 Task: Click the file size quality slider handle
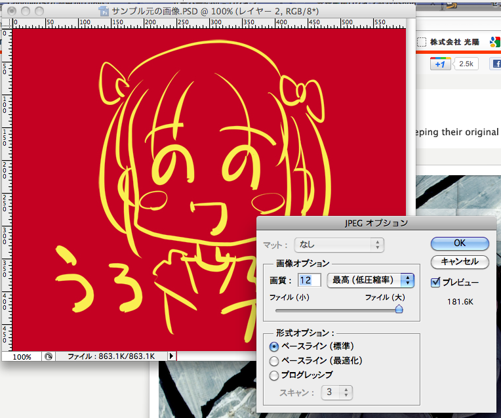[399, 309]
